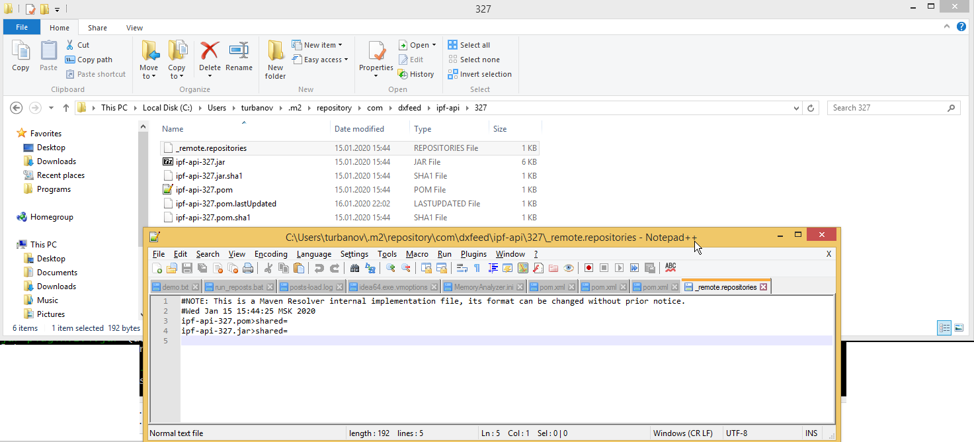Click ABC spell-check icon in Notepad++ toolbar
The width and height of the screenshot is (974, 442).
coord(670,268)
